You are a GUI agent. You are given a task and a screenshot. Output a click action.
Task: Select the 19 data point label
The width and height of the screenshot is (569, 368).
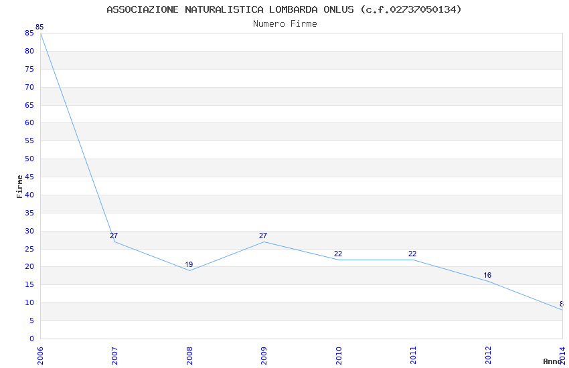coord(189,264)
